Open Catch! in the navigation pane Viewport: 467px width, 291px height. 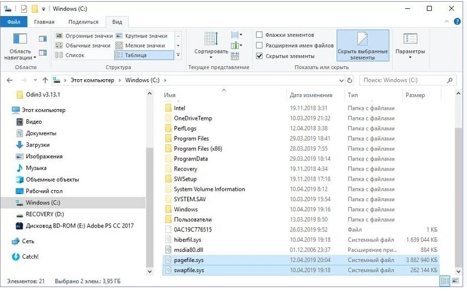coord(30,256)
